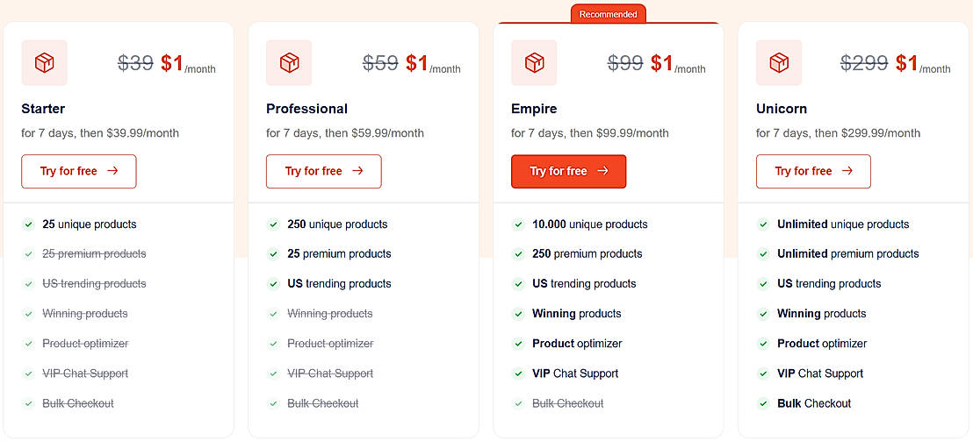The height and width of the screenshot is (441, 973).
Task: Click checkmark beside Empire's Winning products
Action: point(519,314)
